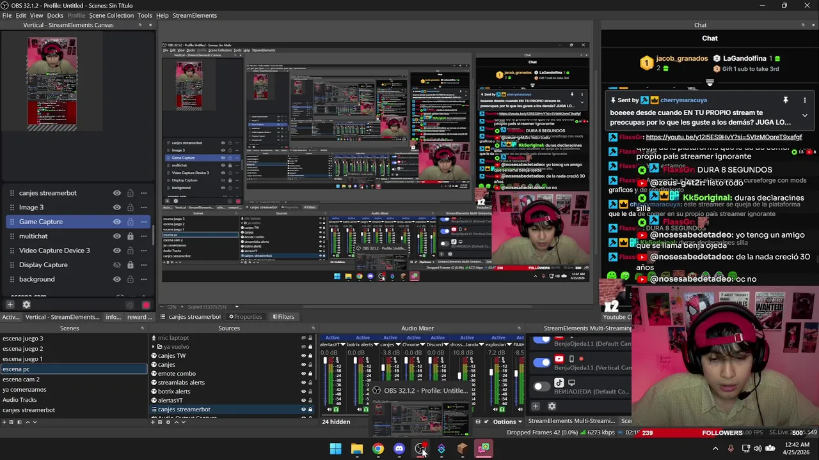
Task: Add a new source in Sources dock
Action: (x=152, y=422)
